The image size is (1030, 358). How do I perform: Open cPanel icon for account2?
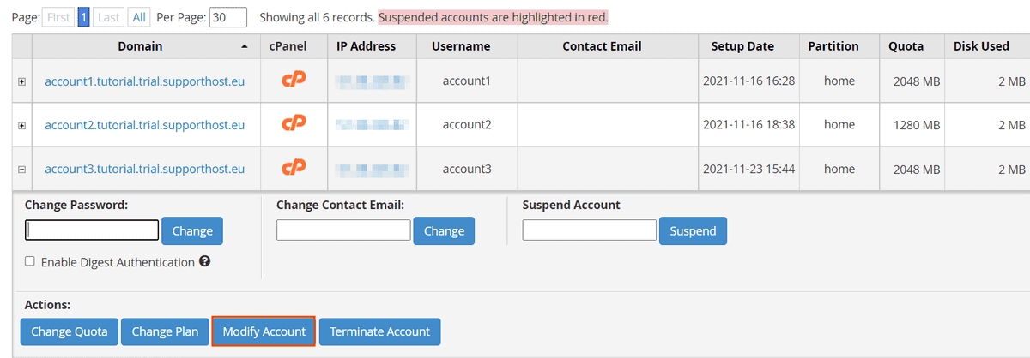tap(294, 125)
